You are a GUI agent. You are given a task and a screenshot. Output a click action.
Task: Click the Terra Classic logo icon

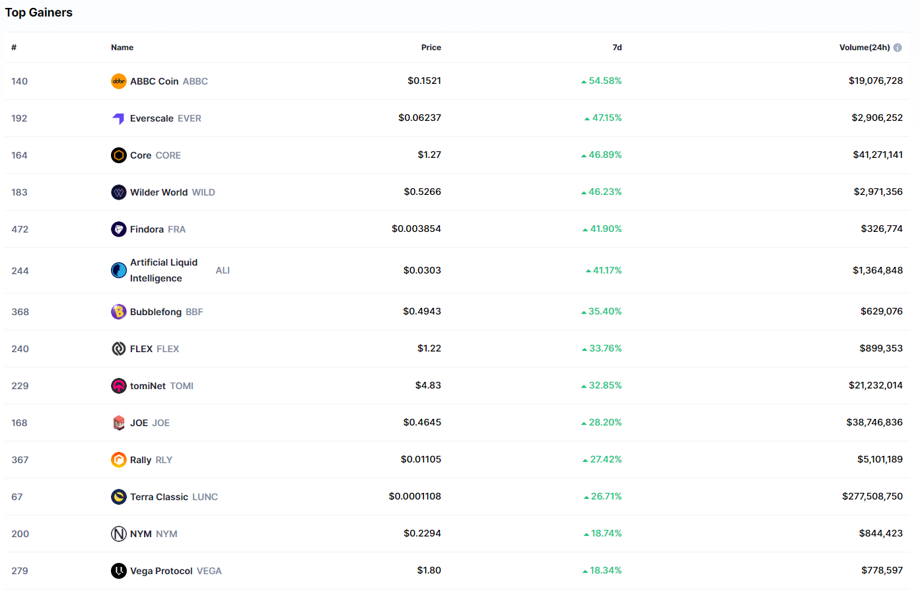point(118,497)
